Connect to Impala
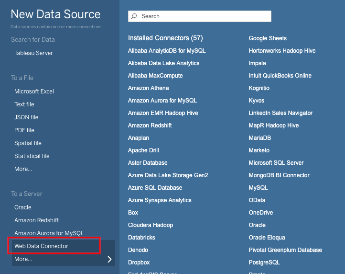The height and width of the screenshot is (274, 345). click(x=257, y=63)
